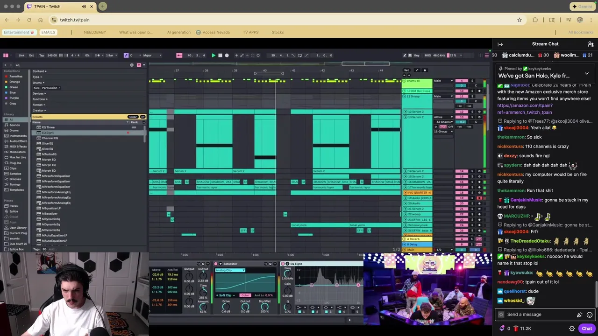
Task: Clear the browser search with the X icon
Action: pos(132,65)
